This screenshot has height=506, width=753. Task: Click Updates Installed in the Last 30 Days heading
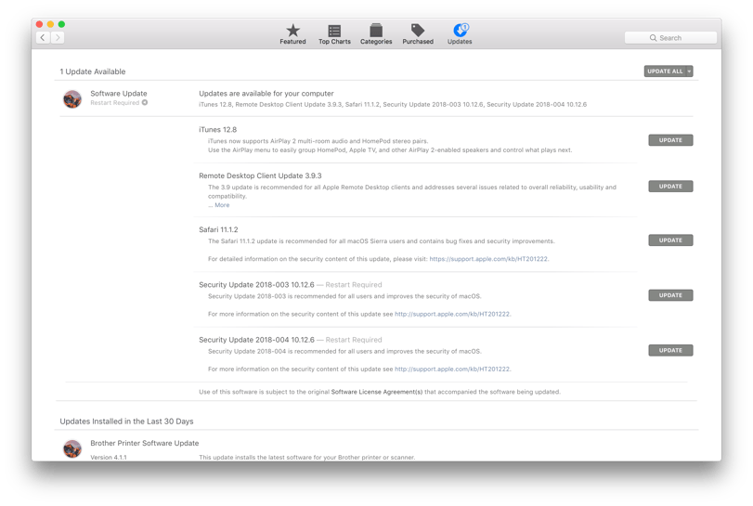point(127,422)
